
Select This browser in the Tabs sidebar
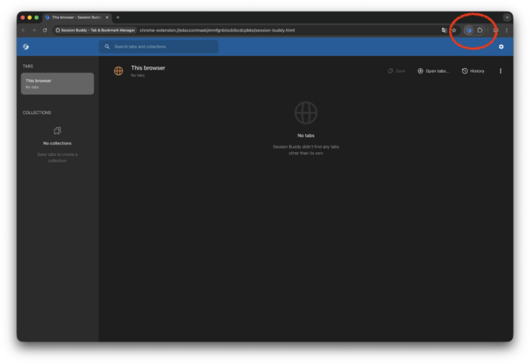pos(58,83)
